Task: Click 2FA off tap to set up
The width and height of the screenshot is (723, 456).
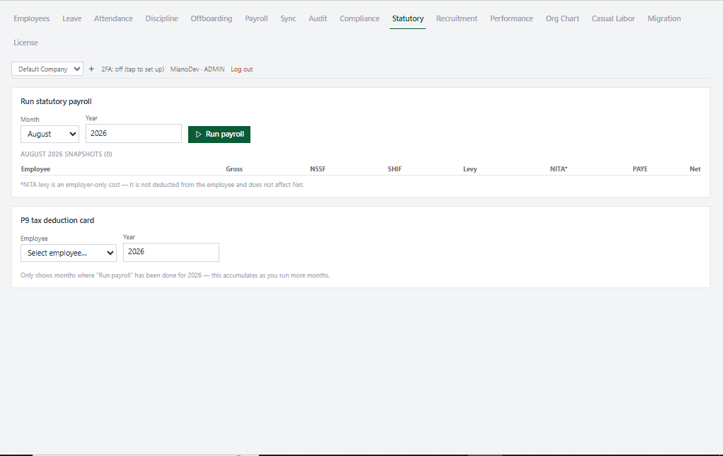Action: pos(133,69)
